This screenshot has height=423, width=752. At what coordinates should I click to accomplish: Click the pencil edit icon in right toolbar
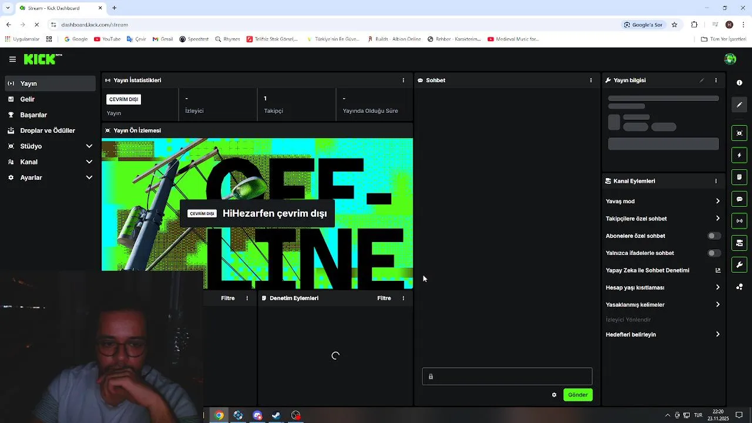pos(739,105)
